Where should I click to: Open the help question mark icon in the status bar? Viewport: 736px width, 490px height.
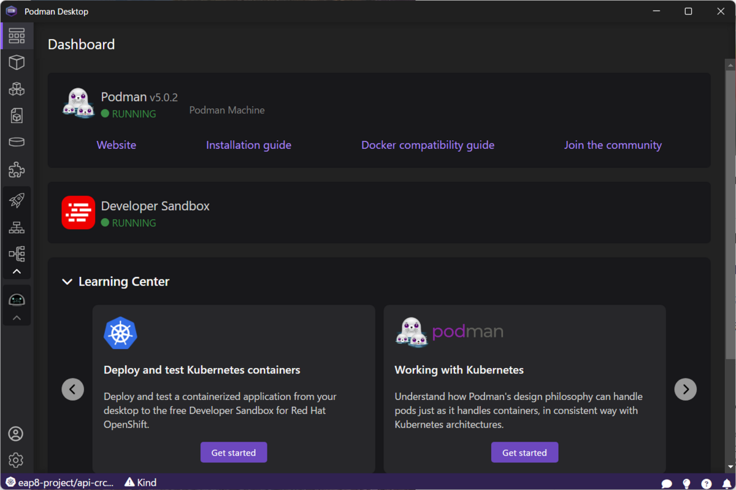point(707,483)
